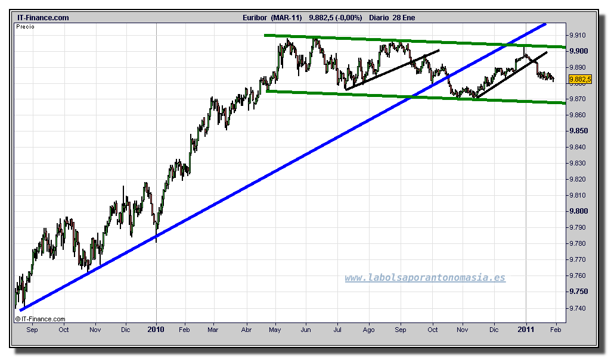Select the black trendline from Nov to Jan 2011

pyautogui.click(x=511, y=75)
